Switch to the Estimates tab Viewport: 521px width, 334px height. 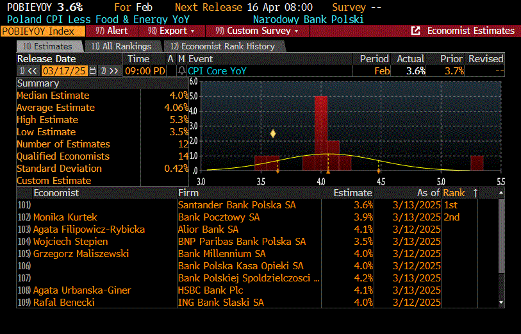49,46
